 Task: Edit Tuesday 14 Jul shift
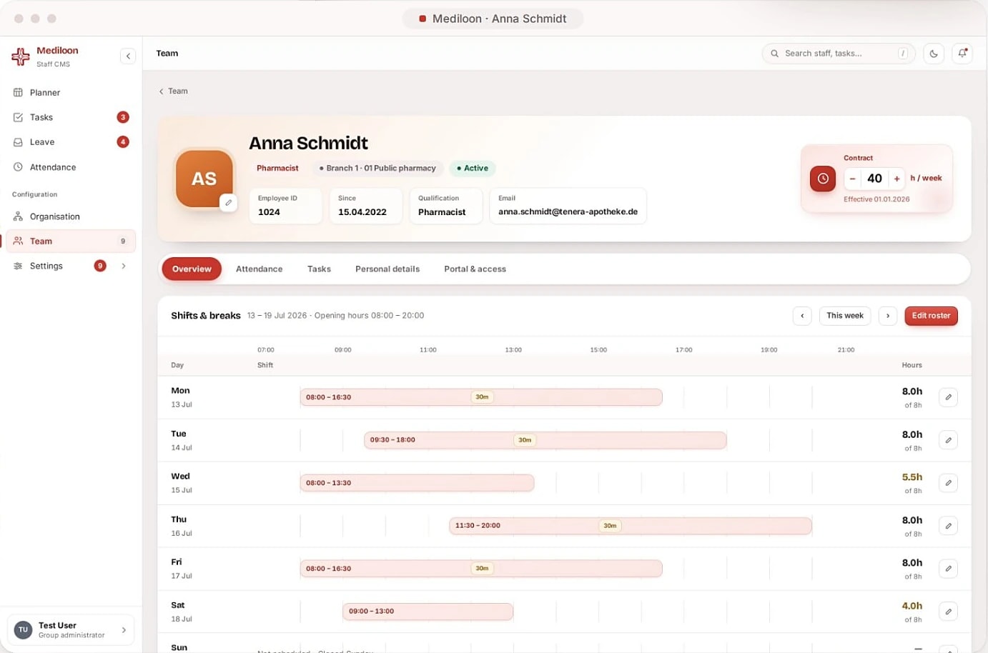click(x=948, y=440)
